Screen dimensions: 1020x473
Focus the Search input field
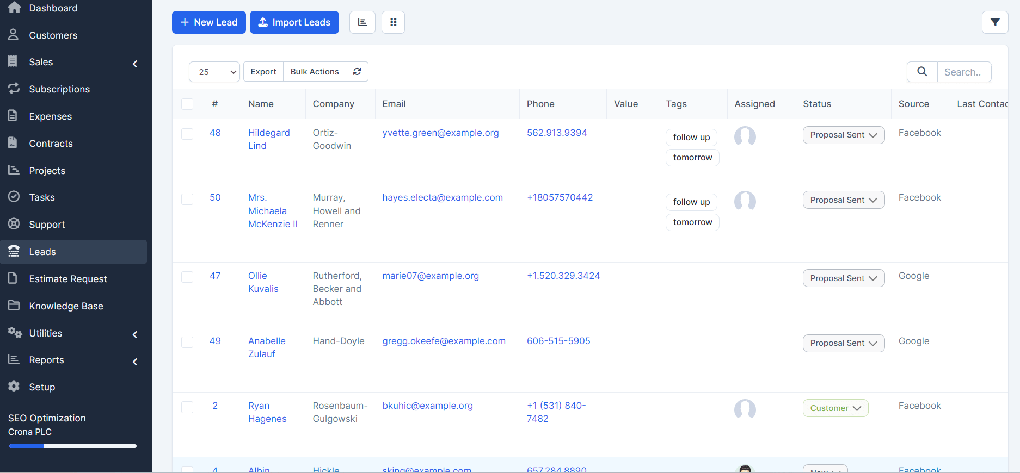tap(964, 72)
